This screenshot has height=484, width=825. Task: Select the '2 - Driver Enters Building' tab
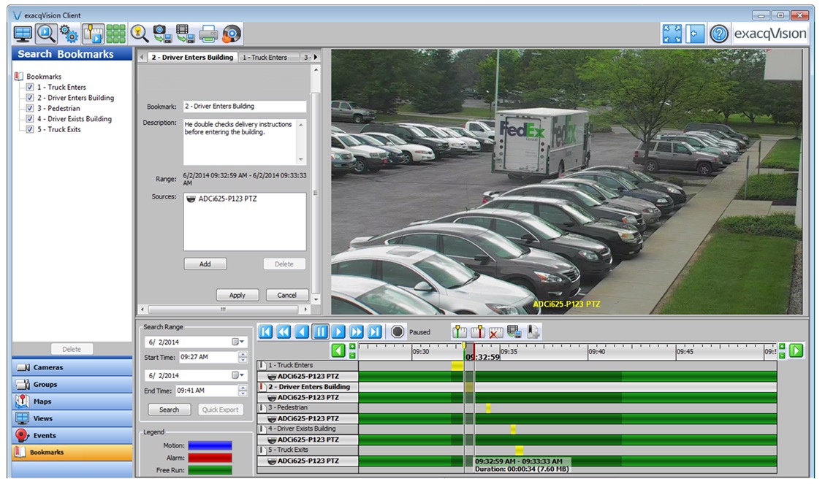pos(192,57)
